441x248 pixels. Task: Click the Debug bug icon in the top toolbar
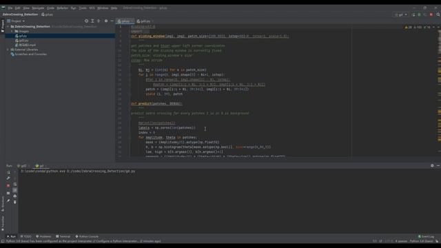tap(419, 14)
